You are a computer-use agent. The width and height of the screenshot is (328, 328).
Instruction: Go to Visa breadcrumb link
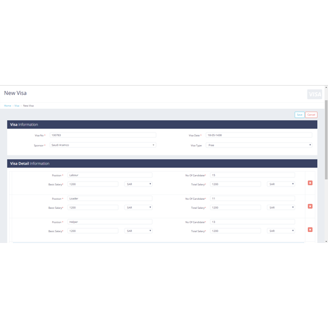point(17,106)
